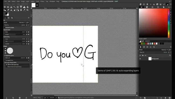Increase the Sensitivity Tilt value

coord(29,41)
